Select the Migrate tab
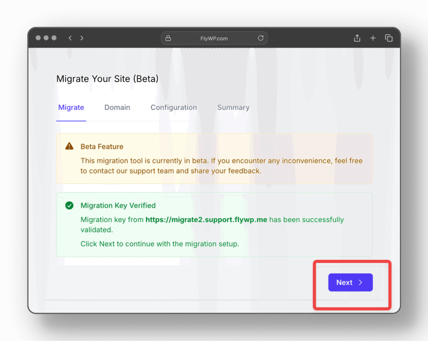 [x=71, y=107]
